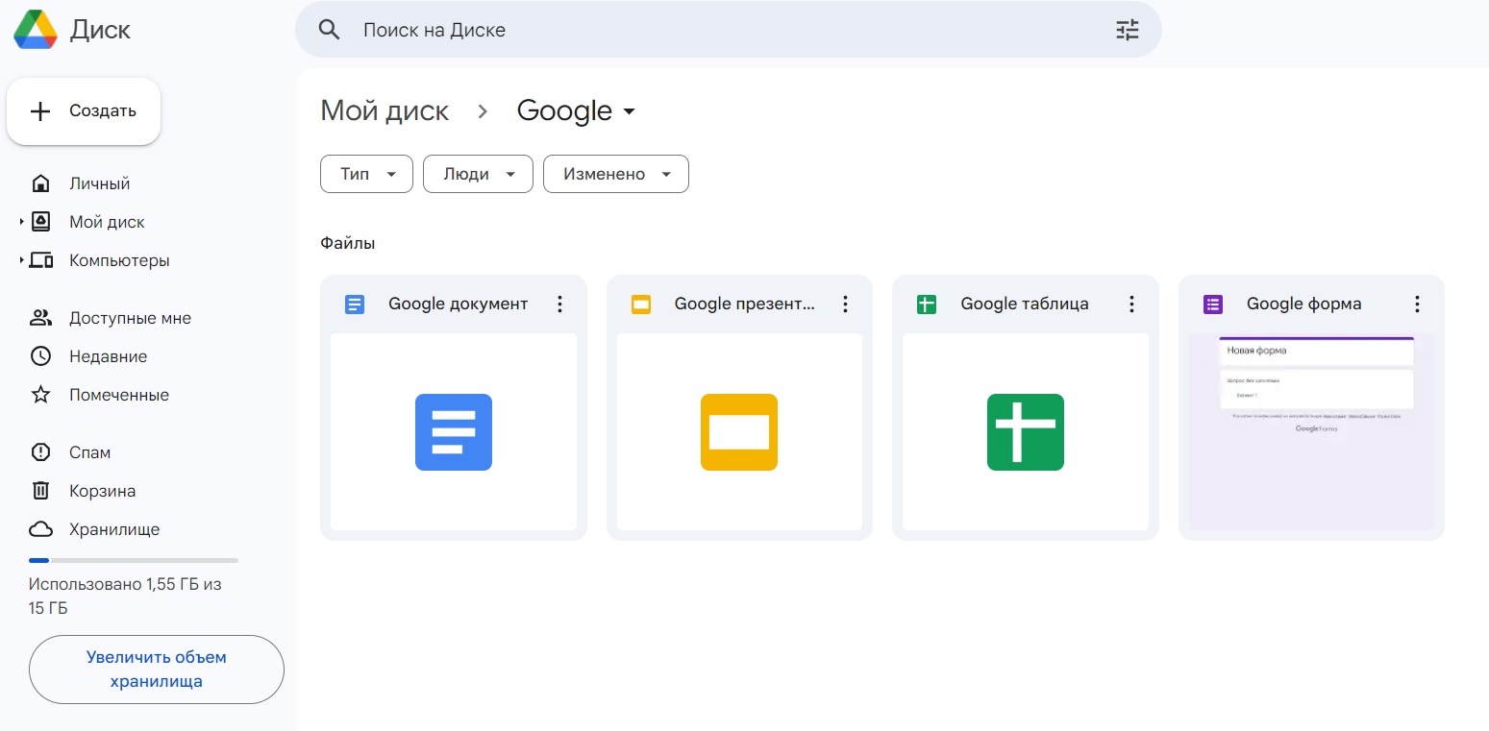Select the Google презентация file thumbnail
Image resolution: width=1489 pixels, height=731 pixels.
(739, 432)
